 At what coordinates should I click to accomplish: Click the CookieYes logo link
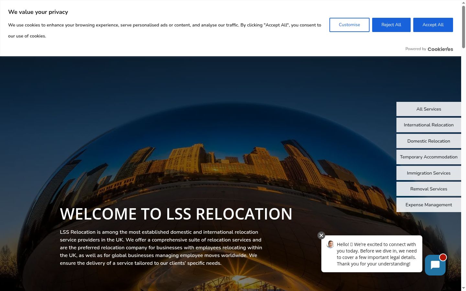440,49
